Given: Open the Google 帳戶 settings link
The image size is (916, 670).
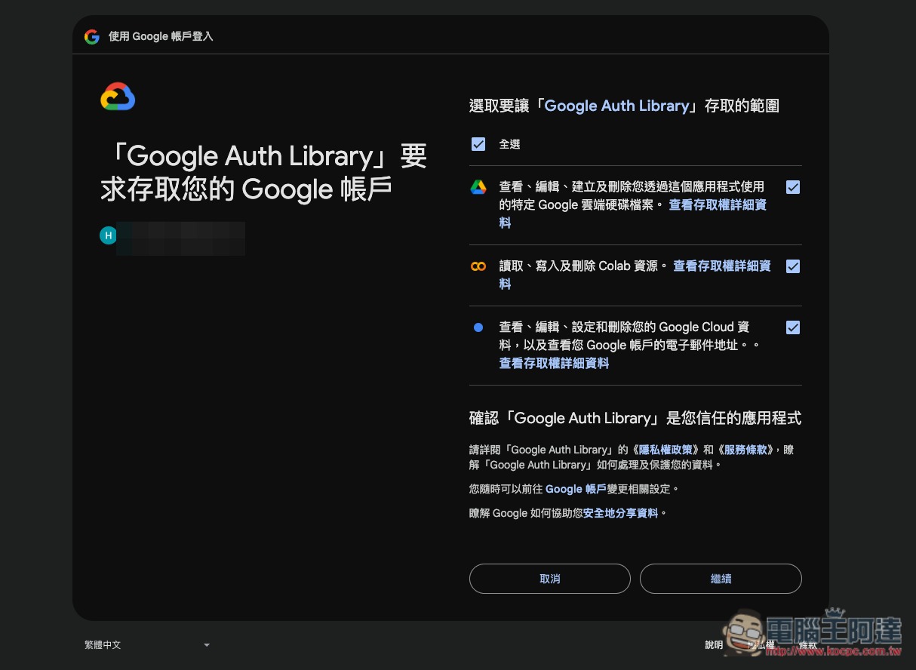Looking at the screenshot, I should pyautogui.click(x=576, y=489).
